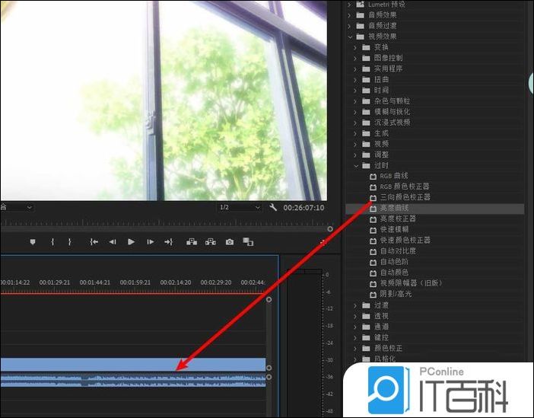Expand the 图像控制 folder
Screen dimensions: 534x418
coord(355,58)
